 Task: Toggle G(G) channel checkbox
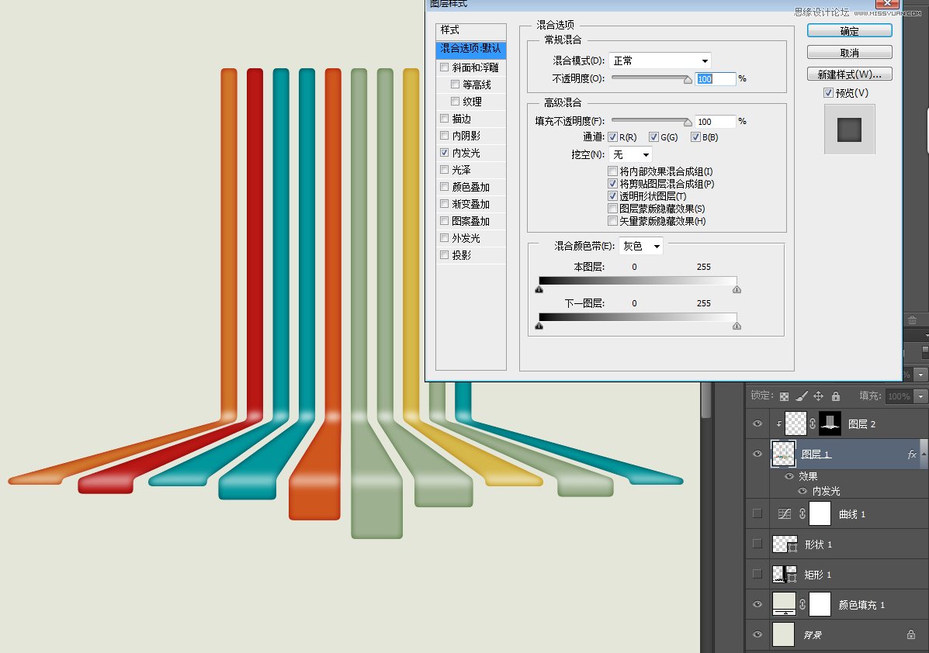tap(653, 137)
